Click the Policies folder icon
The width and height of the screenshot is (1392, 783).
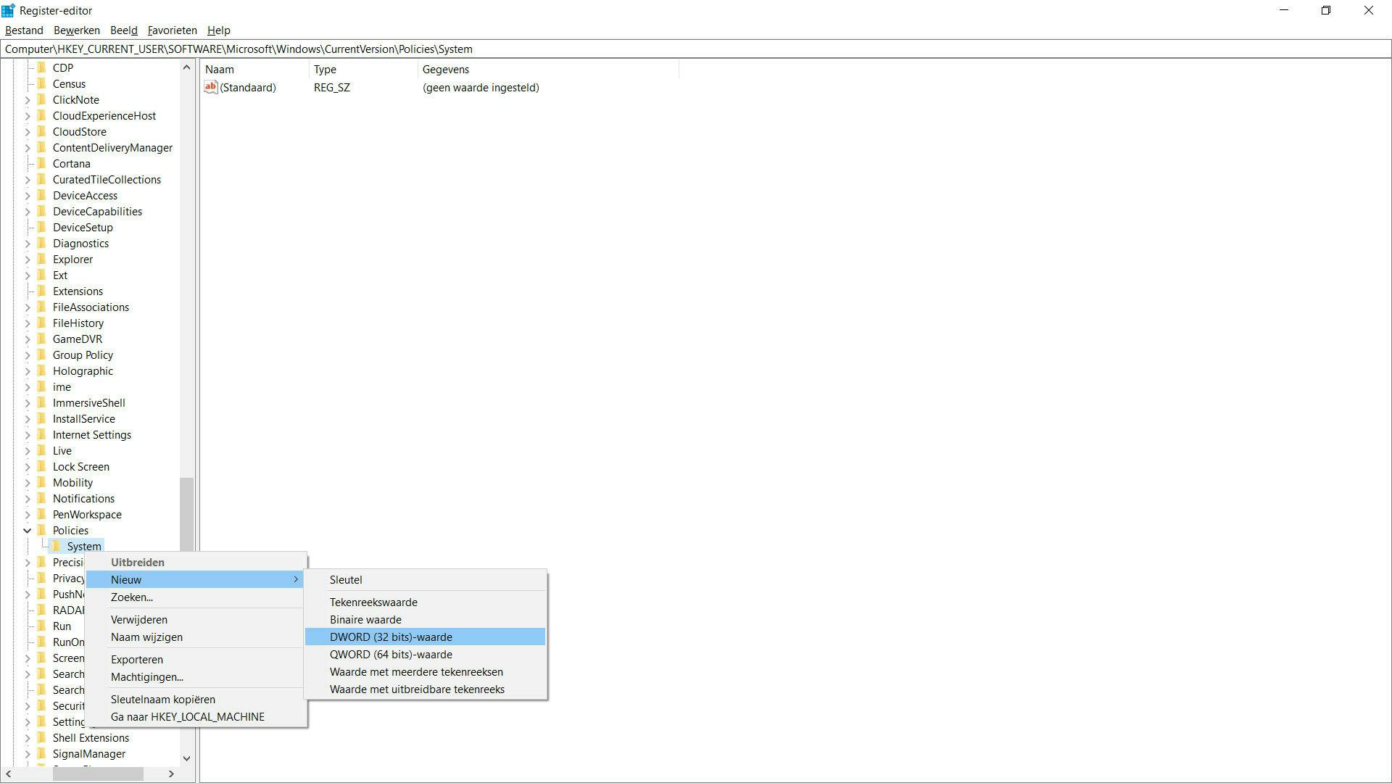click(x=42, y=530)
